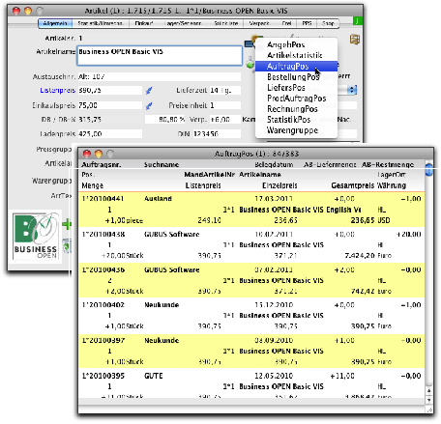This screenshot has width=441, height=424.
Task: Select Warengruppe in the popup menu
Action: [x=296, y=130]
